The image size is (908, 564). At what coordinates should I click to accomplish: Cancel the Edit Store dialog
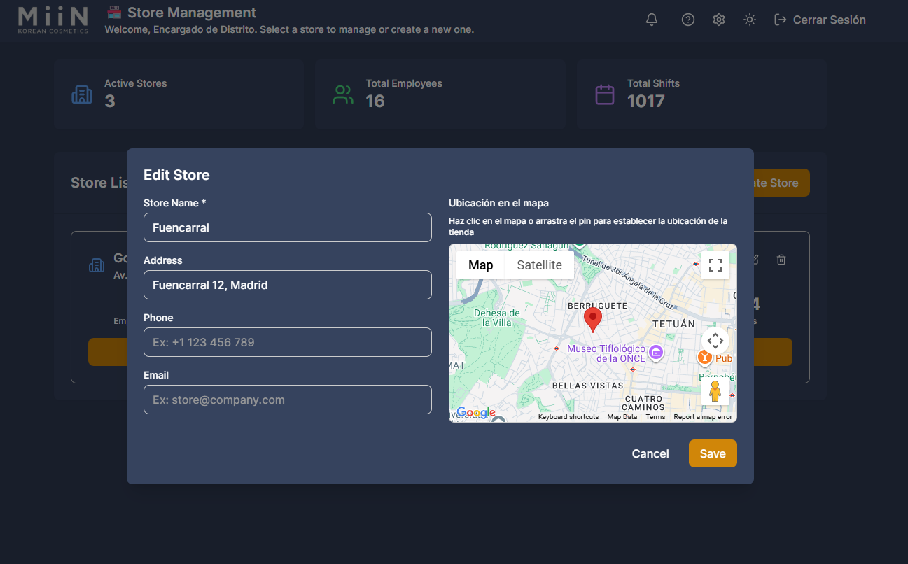click(x=650, y=453)
